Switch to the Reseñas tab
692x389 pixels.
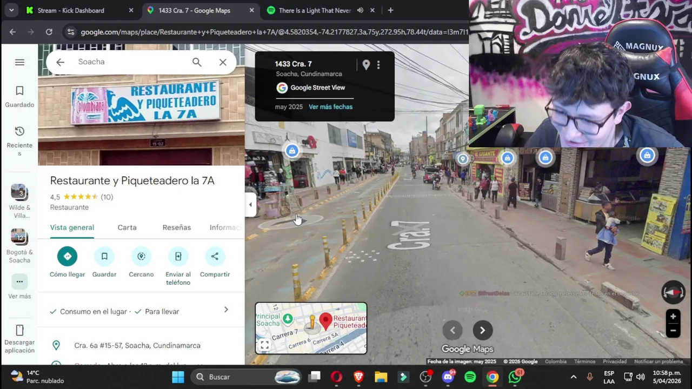click(x=177, y=227)
